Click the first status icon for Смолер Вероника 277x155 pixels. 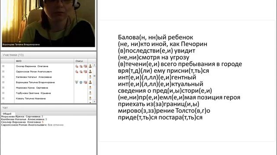pos(77,66)
